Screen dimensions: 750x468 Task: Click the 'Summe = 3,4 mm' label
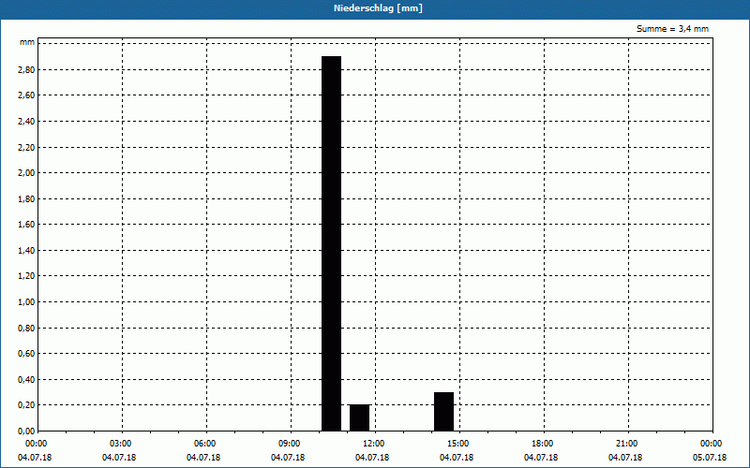[672, 29]
